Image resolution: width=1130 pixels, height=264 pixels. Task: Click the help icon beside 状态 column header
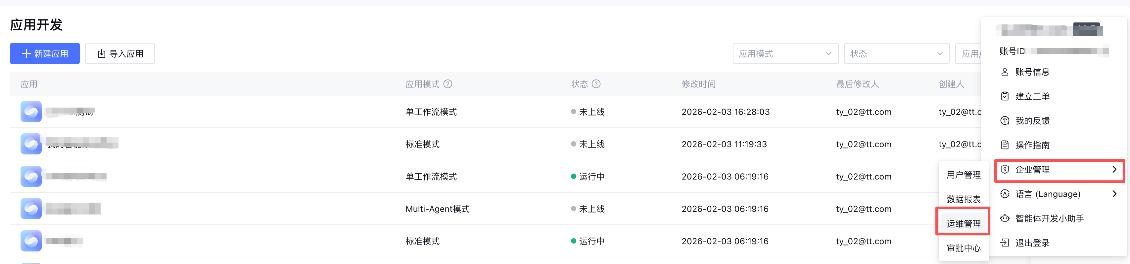tap(596, 84)
